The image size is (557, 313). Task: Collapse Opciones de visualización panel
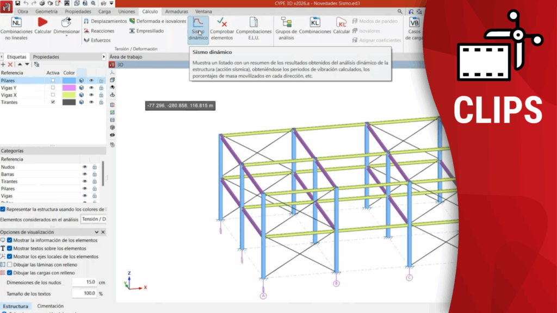pyautogui.click(x=103, y=233)
